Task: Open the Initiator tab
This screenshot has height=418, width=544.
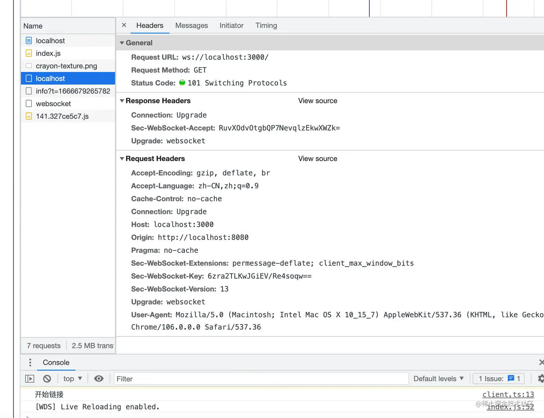Action: tap(231, 26)
